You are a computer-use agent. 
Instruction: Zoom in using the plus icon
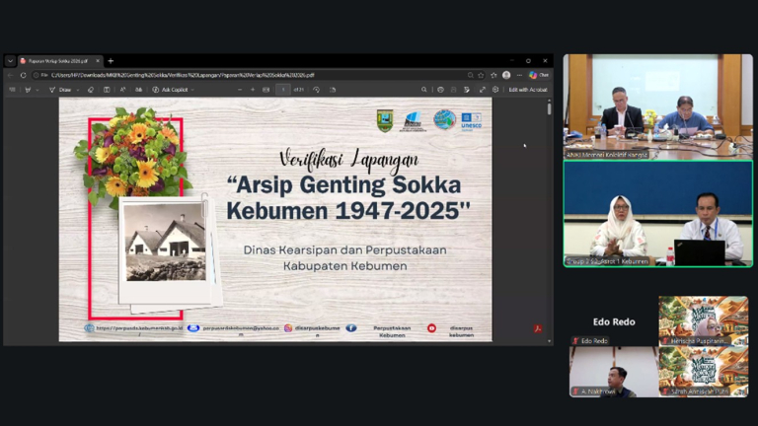click(253, 90)
